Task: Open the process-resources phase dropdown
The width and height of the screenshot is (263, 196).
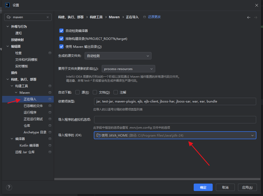Action: point(128,69)
